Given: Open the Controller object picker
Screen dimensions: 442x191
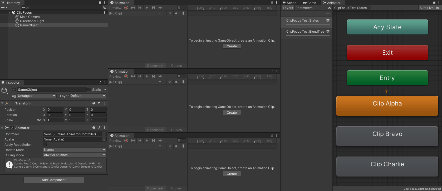Looking at the screenshot, I should 104,134.
